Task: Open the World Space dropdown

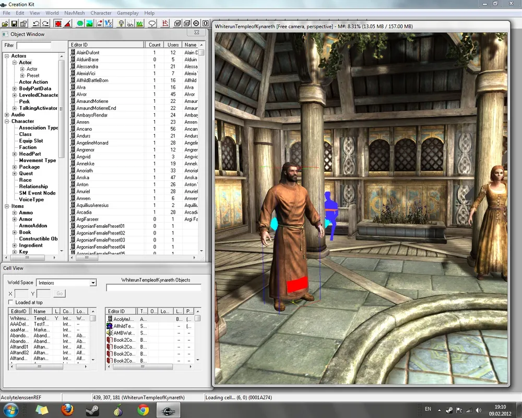Action: coord(93,283)
